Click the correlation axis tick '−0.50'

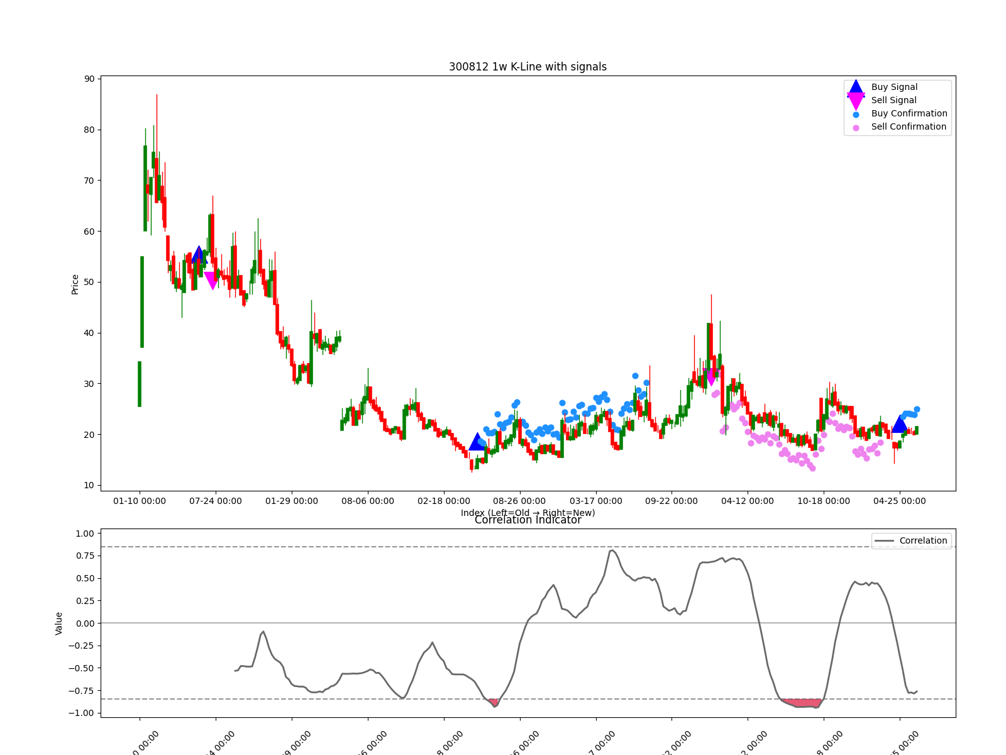click(x=82, y=668)
